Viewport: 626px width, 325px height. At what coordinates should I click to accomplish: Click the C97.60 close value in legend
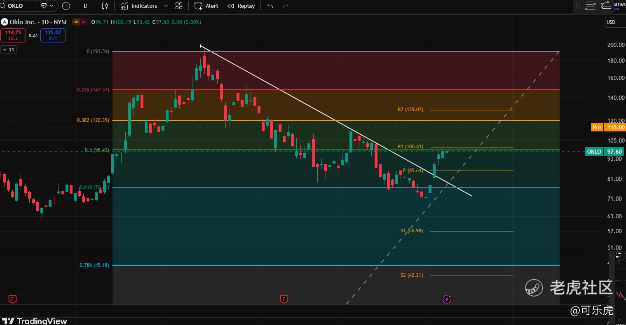click(x=161, y=22)
